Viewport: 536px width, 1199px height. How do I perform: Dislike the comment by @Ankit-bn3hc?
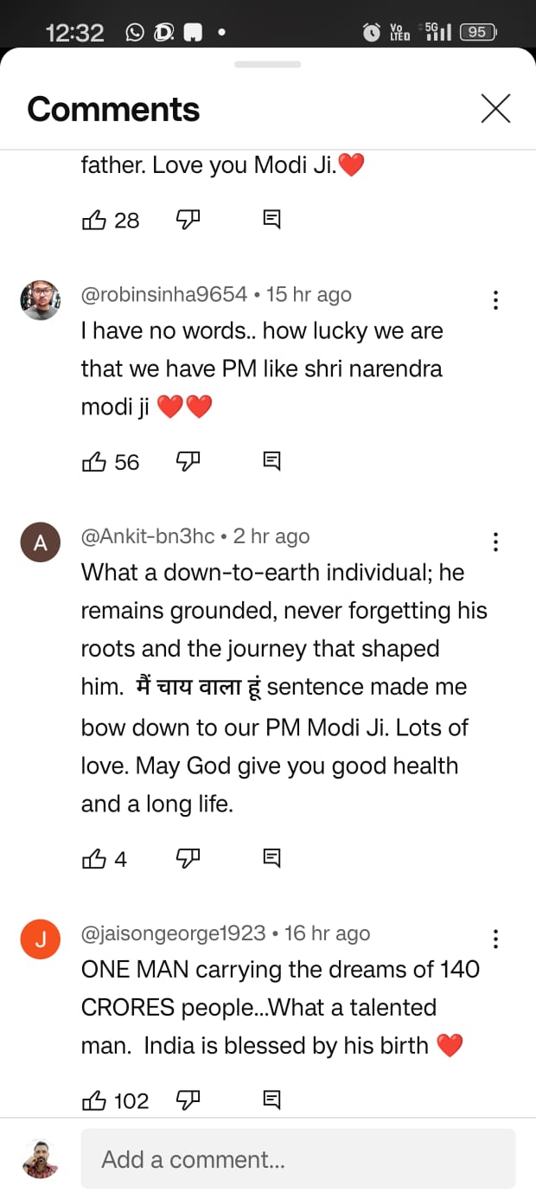click(188, 858)
